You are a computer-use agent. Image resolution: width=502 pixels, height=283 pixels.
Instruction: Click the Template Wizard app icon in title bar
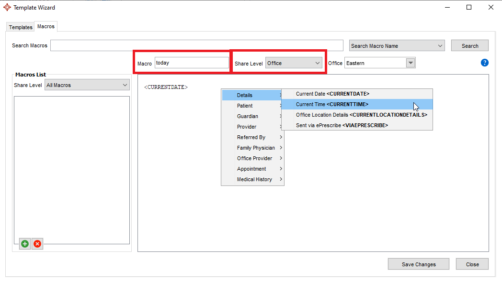click(x=7, y=7)
